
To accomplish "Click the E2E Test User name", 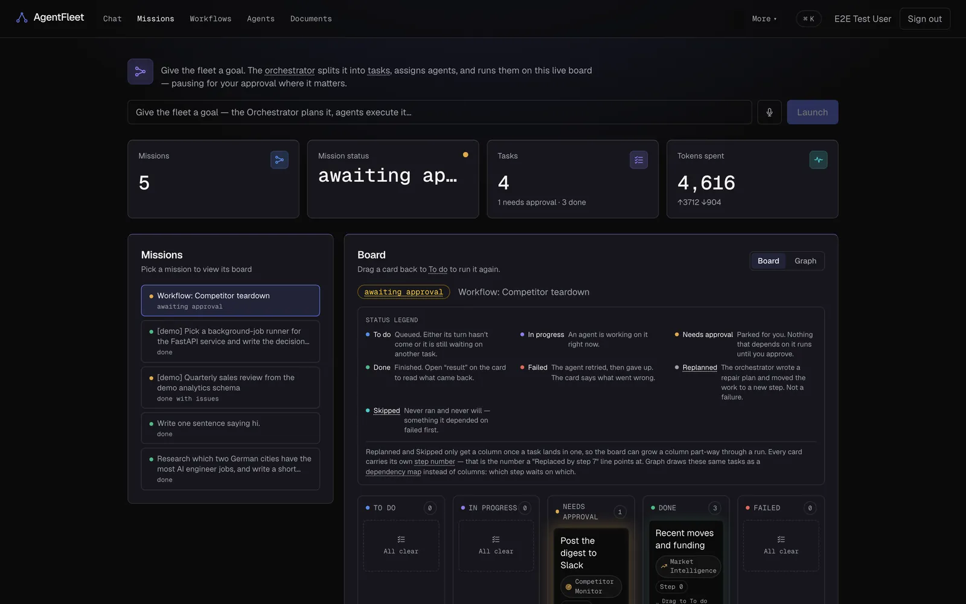I will pos(862,19).
